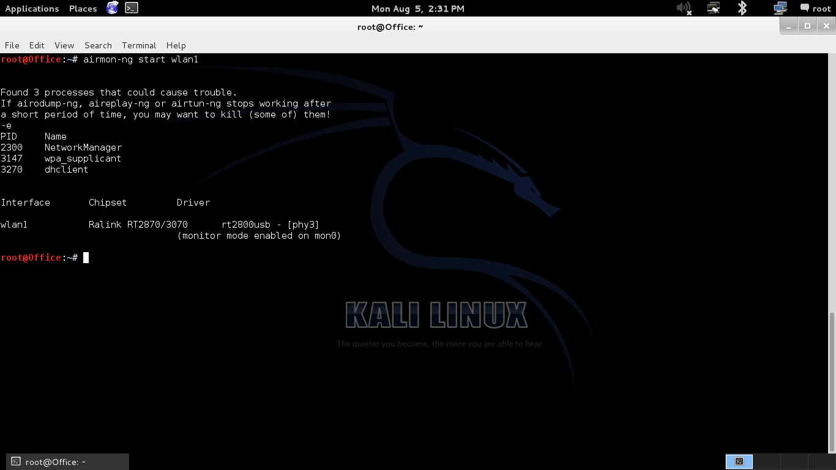Click the terminal vertical scrollbar handle
836x470 pixels.
tap(831, 381)
